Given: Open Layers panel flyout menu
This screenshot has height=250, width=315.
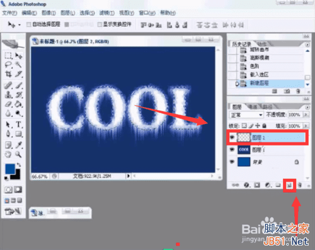Looking at the screenshot, I should [307, 107].
